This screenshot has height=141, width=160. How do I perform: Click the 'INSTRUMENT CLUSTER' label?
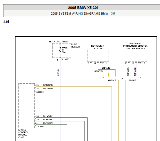coord(97,47)
